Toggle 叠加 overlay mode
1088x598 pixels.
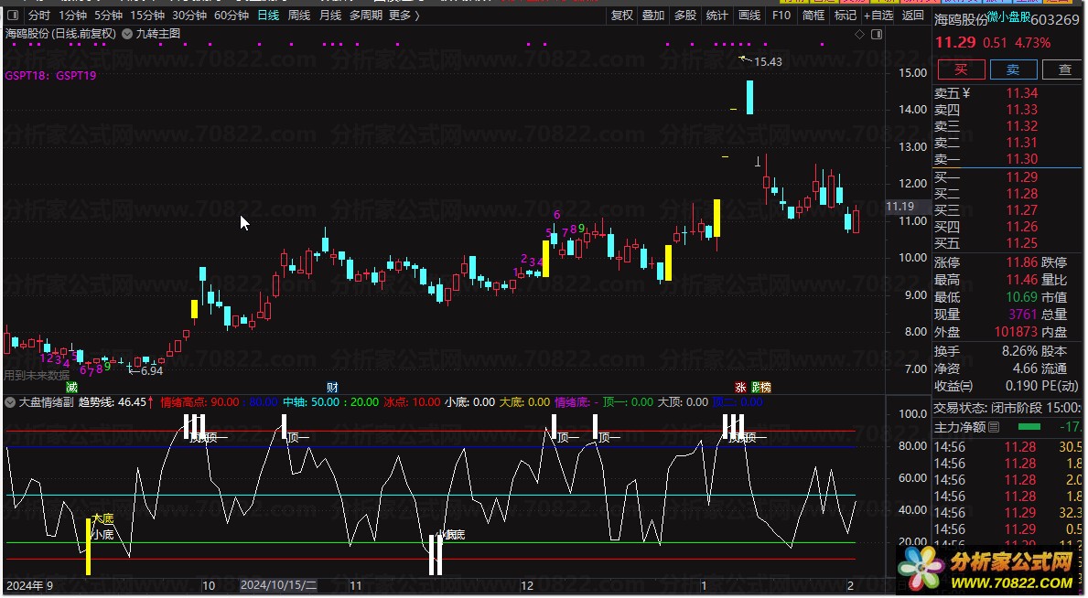[x=653, y=16]
